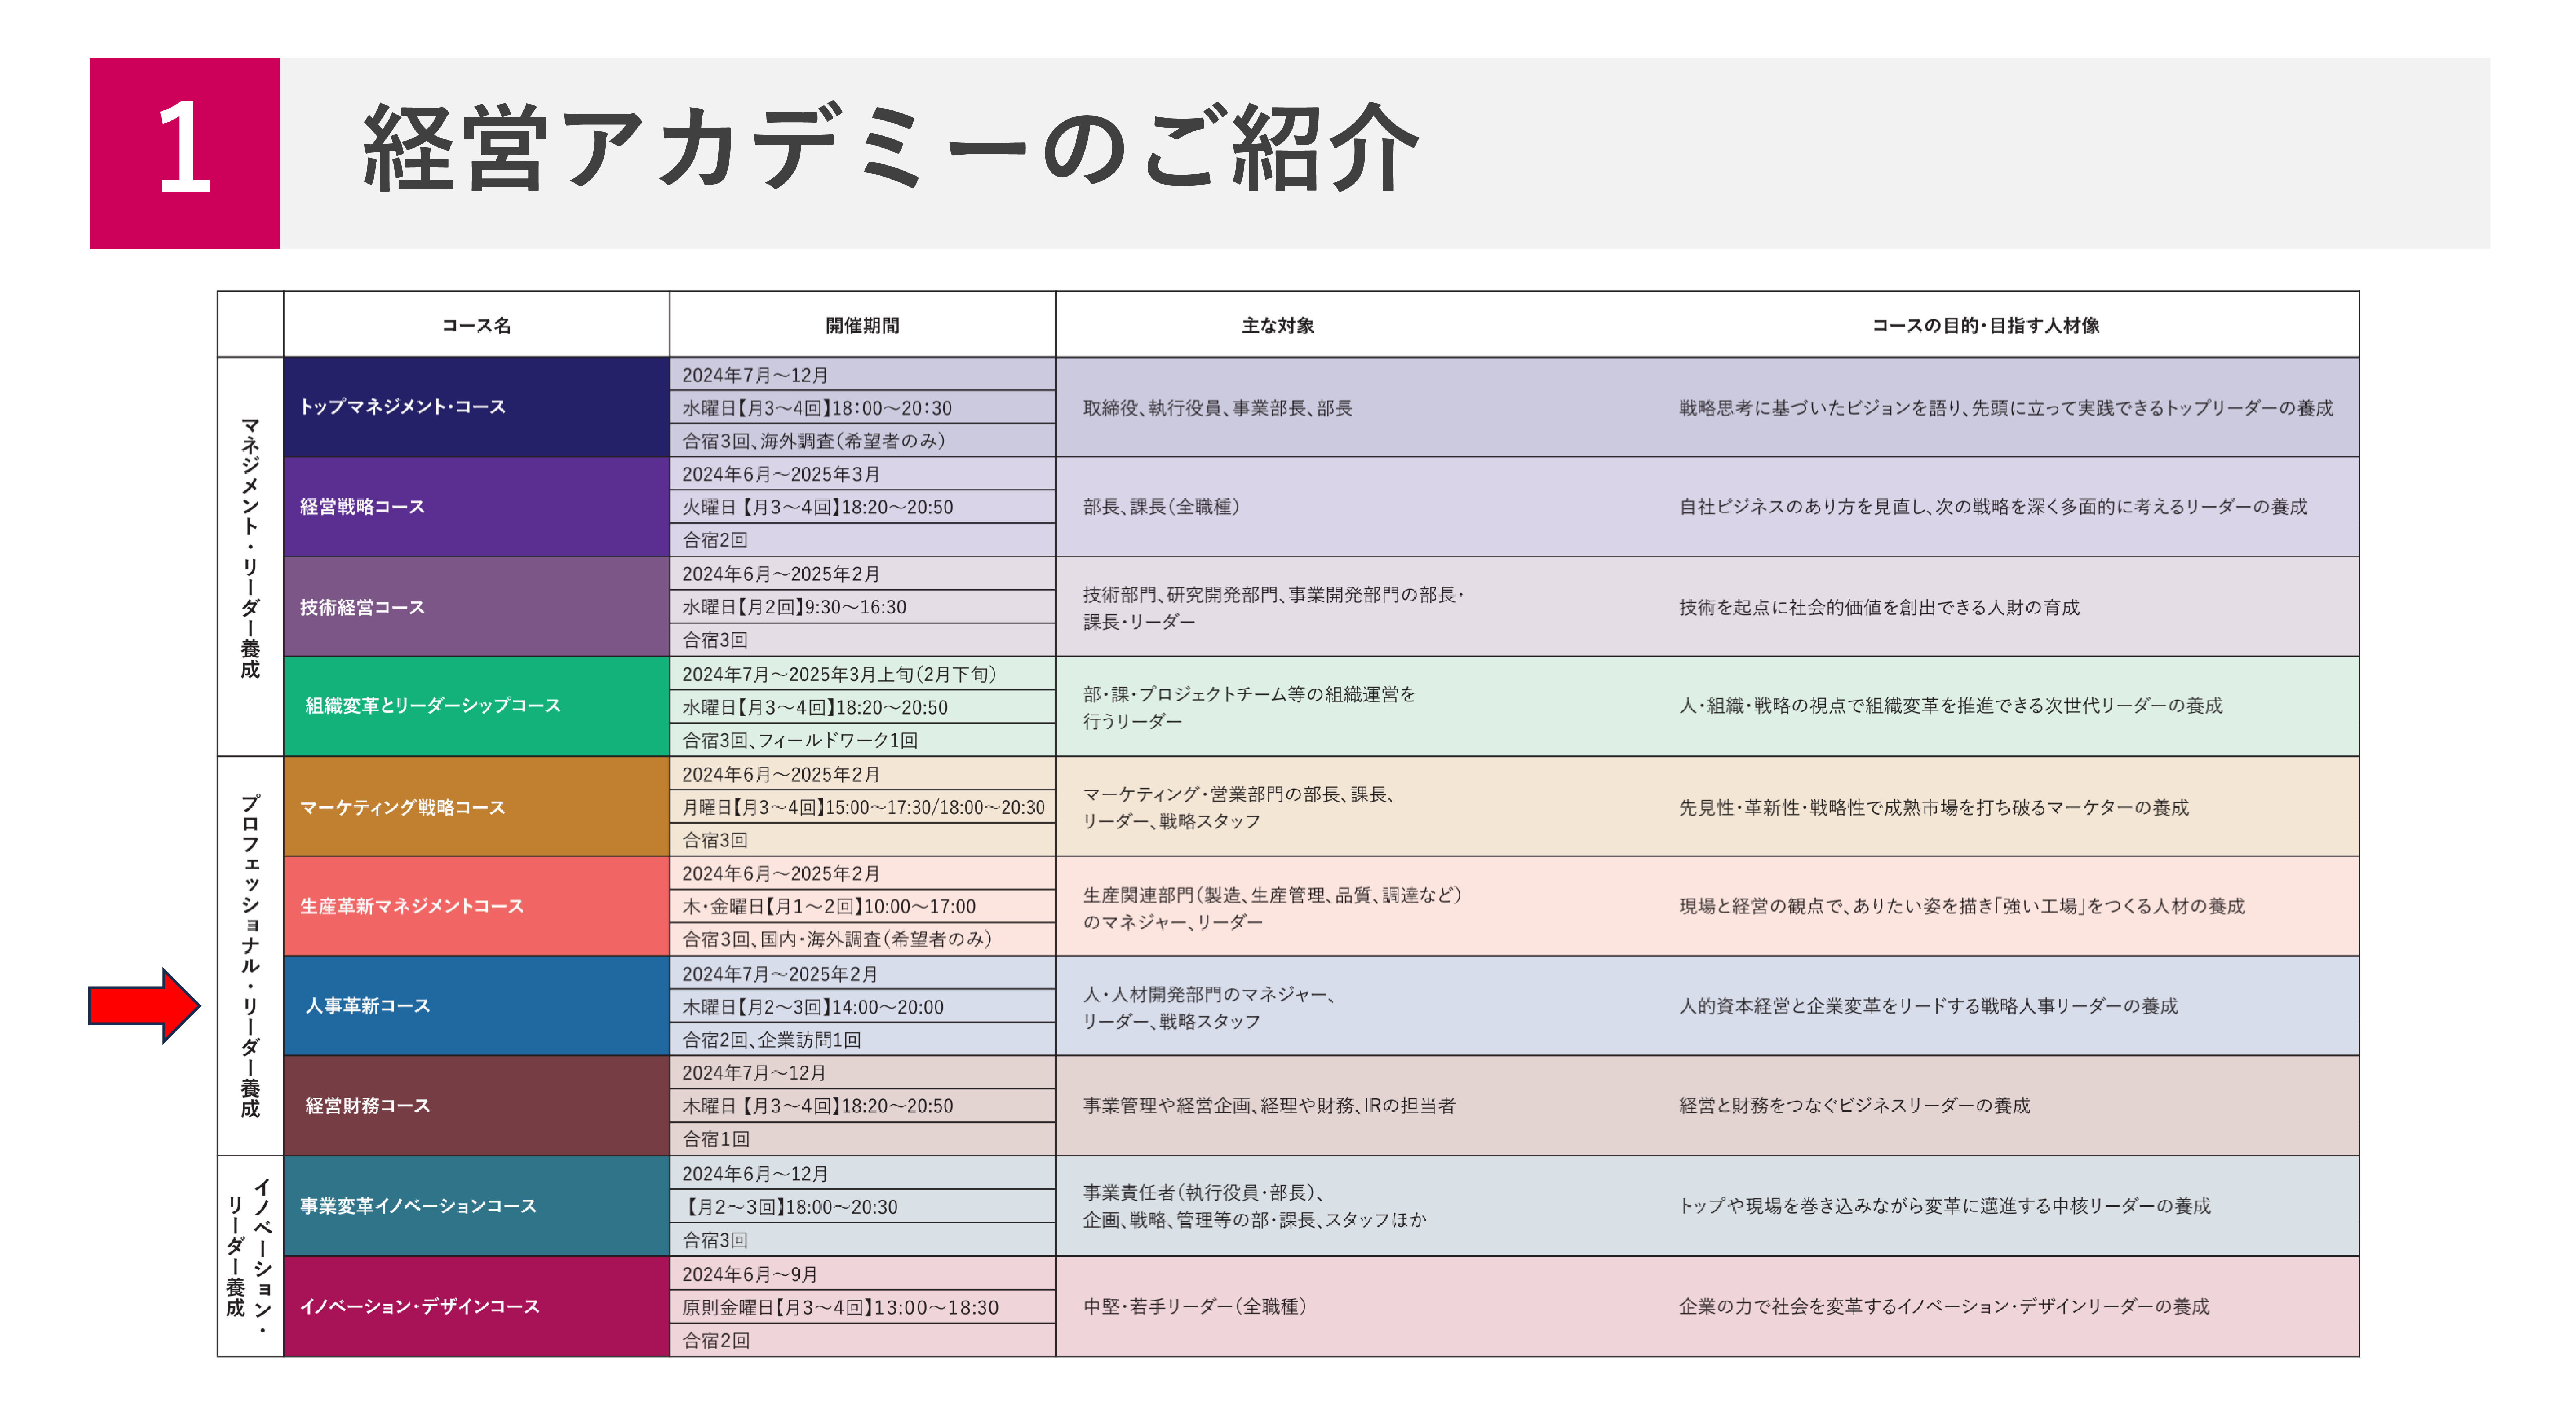Screen dimensions: 2576x1425
Task: Select the 技術経営コース cell
Action: pyautogui.click(x=476, y=607)
